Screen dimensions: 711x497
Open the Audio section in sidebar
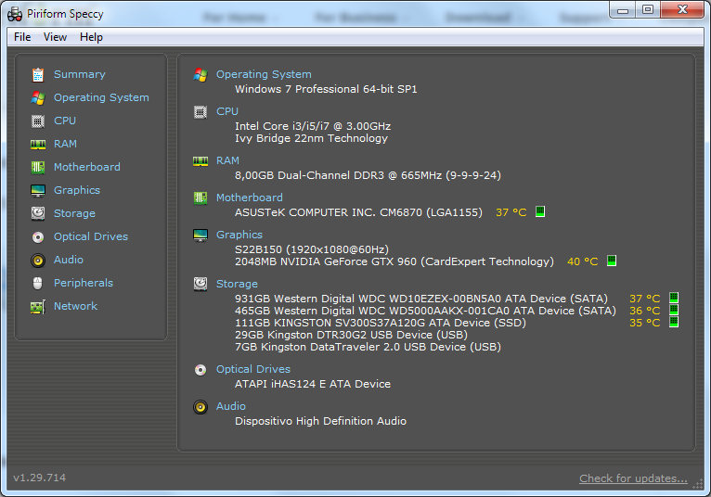click(69, 260)
